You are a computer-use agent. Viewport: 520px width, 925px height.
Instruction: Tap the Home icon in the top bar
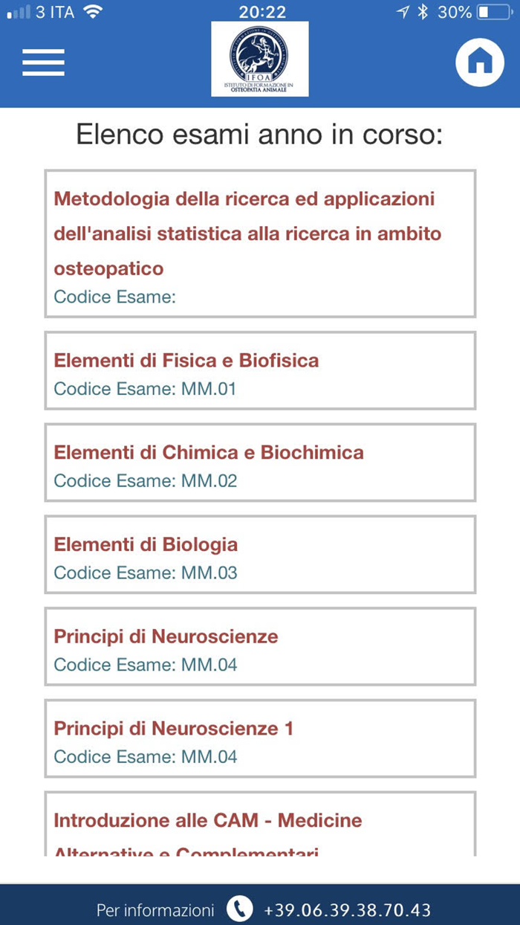[x=479, y=62]
